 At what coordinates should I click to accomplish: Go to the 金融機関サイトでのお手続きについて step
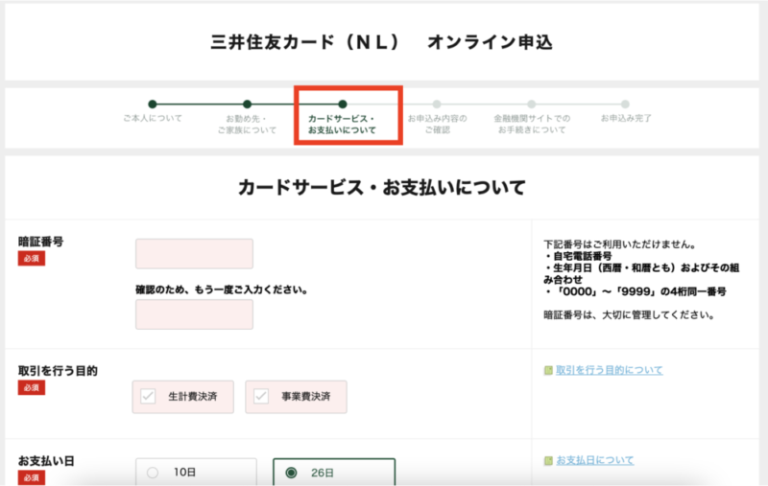coord(532,118)
